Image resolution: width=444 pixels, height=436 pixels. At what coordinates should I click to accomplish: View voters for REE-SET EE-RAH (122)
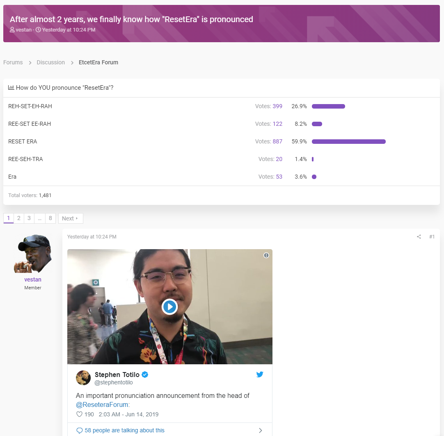click(x=277, y=124)
